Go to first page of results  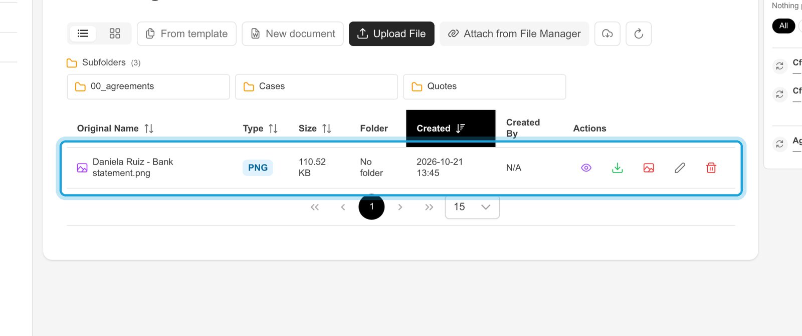tap(315, 207)
